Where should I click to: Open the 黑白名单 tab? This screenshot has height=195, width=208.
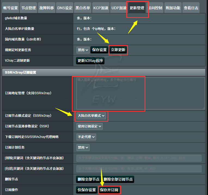click(82, 8)
